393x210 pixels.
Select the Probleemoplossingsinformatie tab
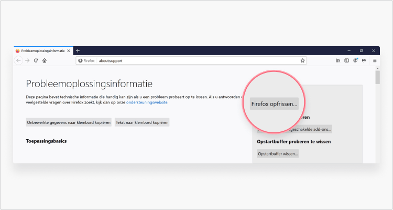43,51
